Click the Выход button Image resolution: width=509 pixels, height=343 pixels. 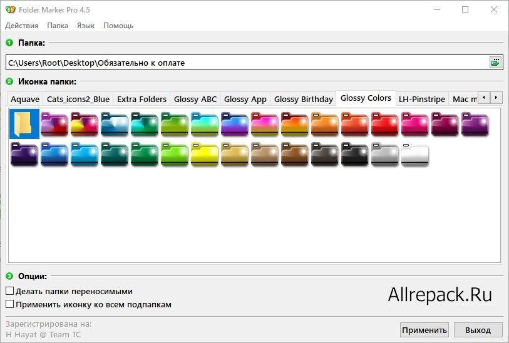tap(478, 330)
